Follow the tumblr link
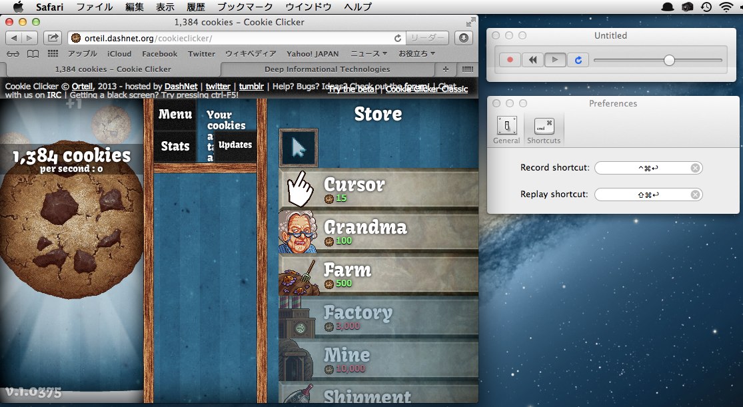Viewport: 743px width, 407px height. 251,86
